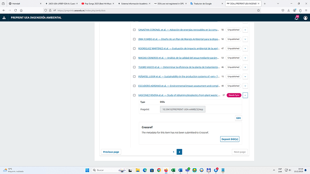310x174 pixels.
Task: Reload the page in browser toolbar
Action: (15, 10)
